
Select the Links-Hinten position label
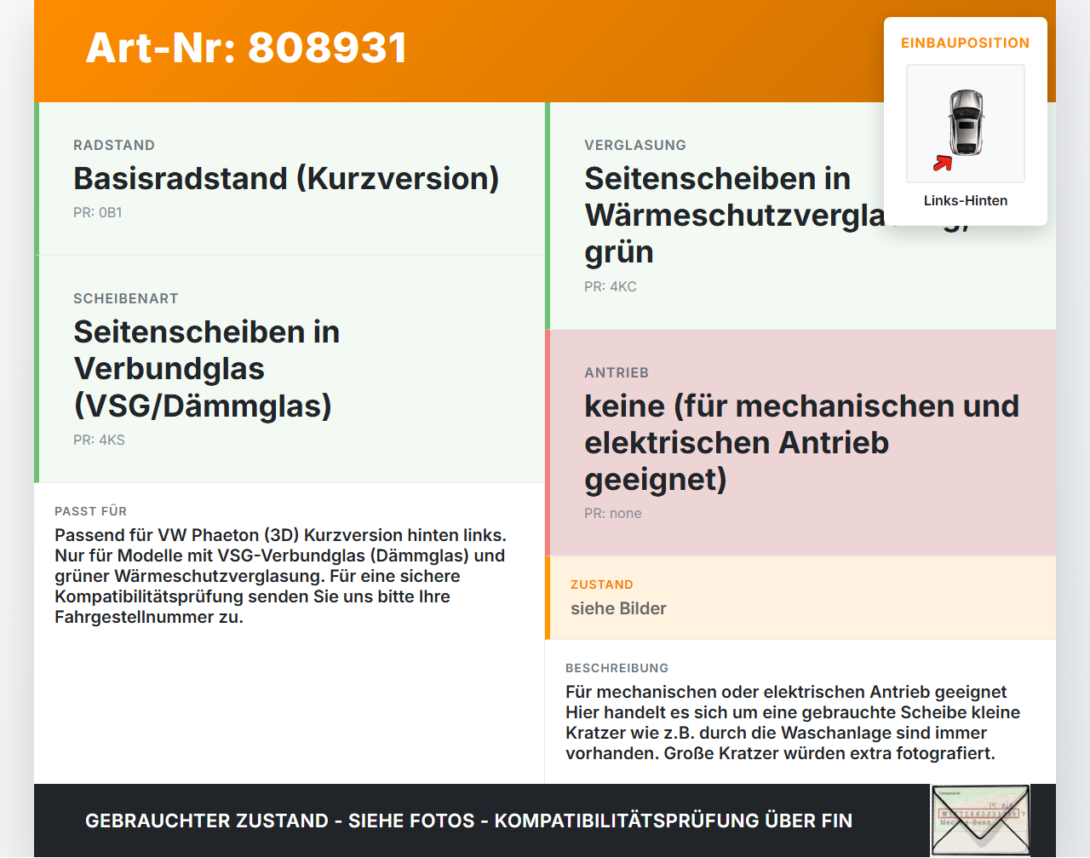966,200
